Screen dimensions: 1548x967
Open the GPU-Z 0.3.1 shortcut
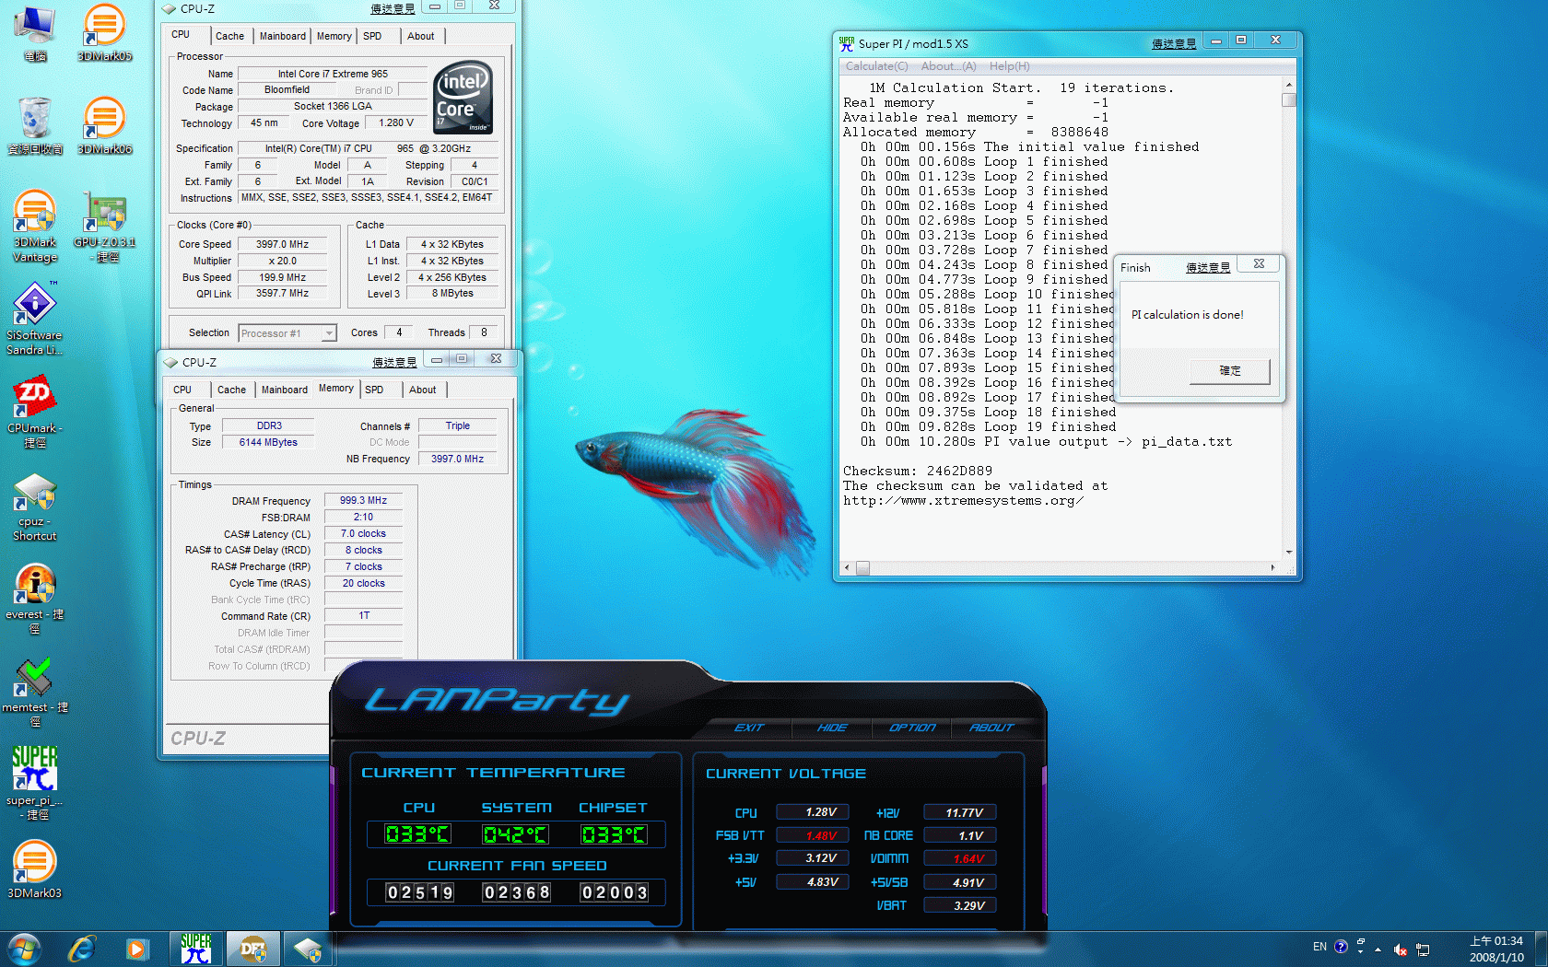point(104,227)
